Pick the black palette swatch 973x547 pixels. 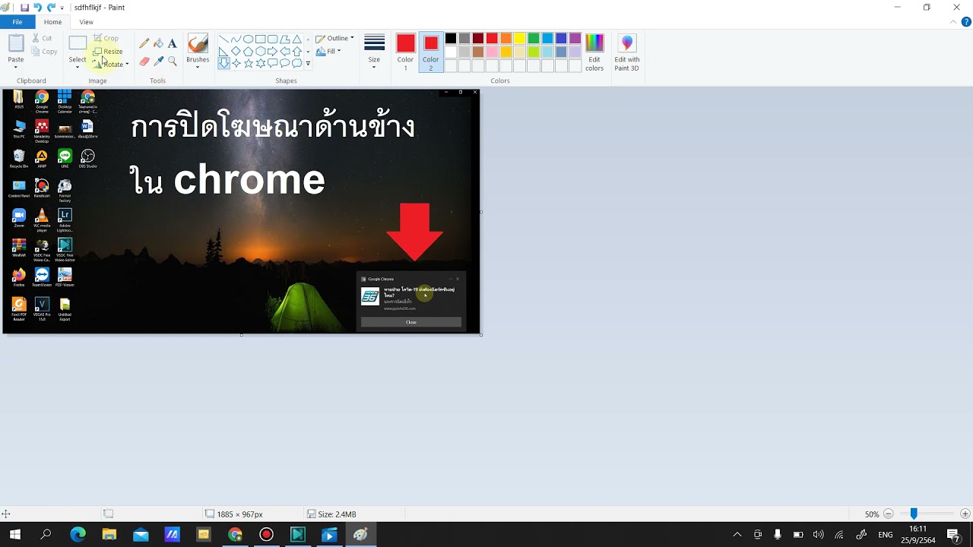pos(451,39)
